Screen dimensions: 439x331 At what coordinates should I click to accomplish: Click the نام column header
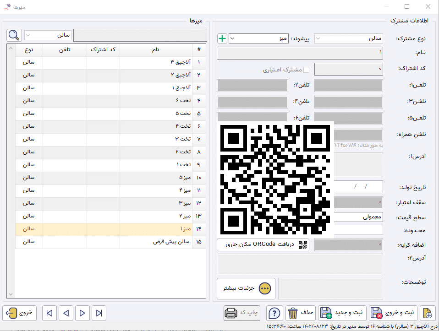coord(156,50)
